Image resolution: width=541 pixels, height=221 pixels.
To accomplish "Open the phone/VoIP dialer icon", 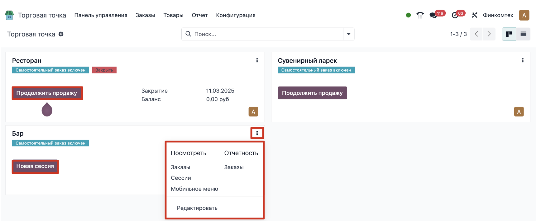I will pyautogui.click(x=420, y=15).
